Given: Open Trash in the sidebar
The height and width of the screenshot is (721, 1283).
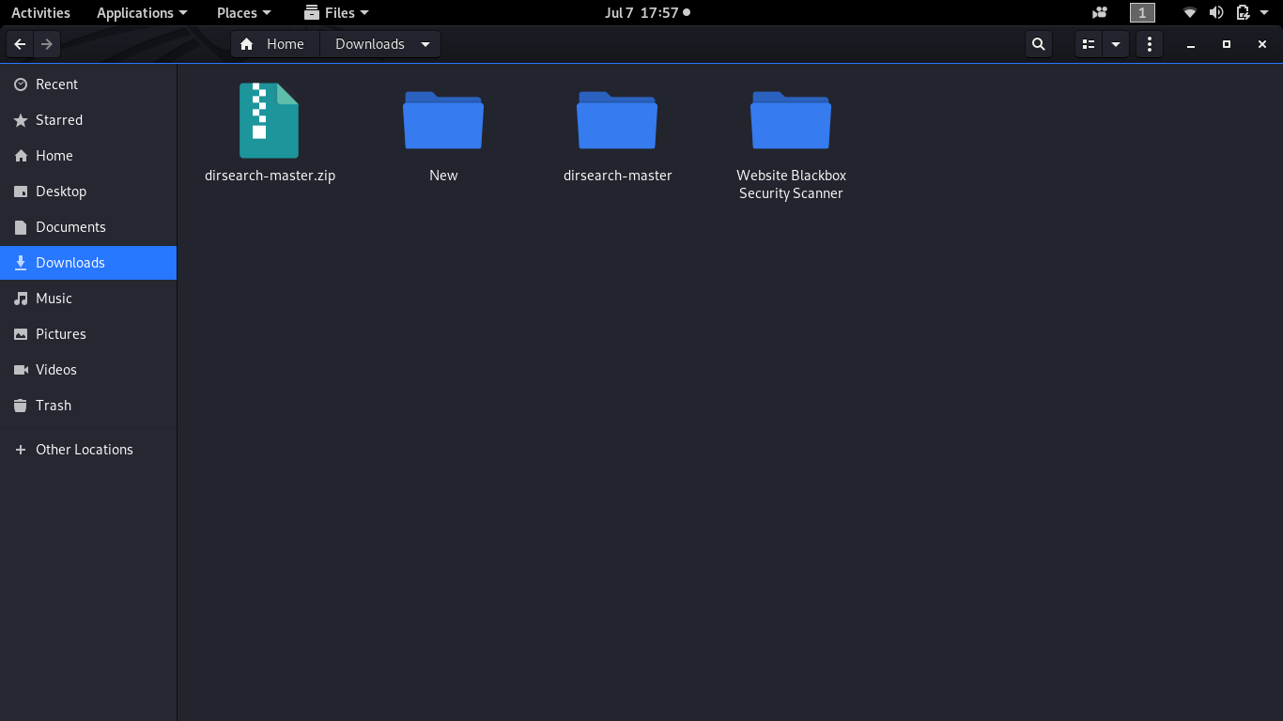Looking at the screenshot, I should pyautogui.click(x=88, y=406).
